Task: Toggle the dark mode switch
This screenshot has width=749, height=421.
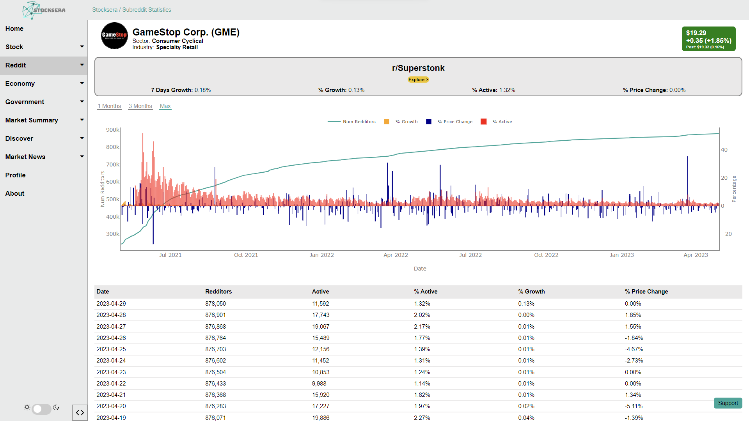Action: click(x=41, y=409)
